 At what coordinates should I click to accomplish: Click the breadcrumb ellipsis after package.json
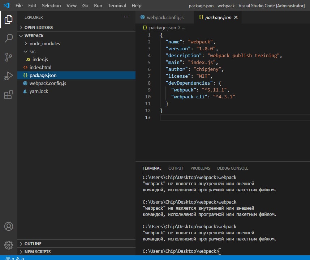(x=184, y=28)
